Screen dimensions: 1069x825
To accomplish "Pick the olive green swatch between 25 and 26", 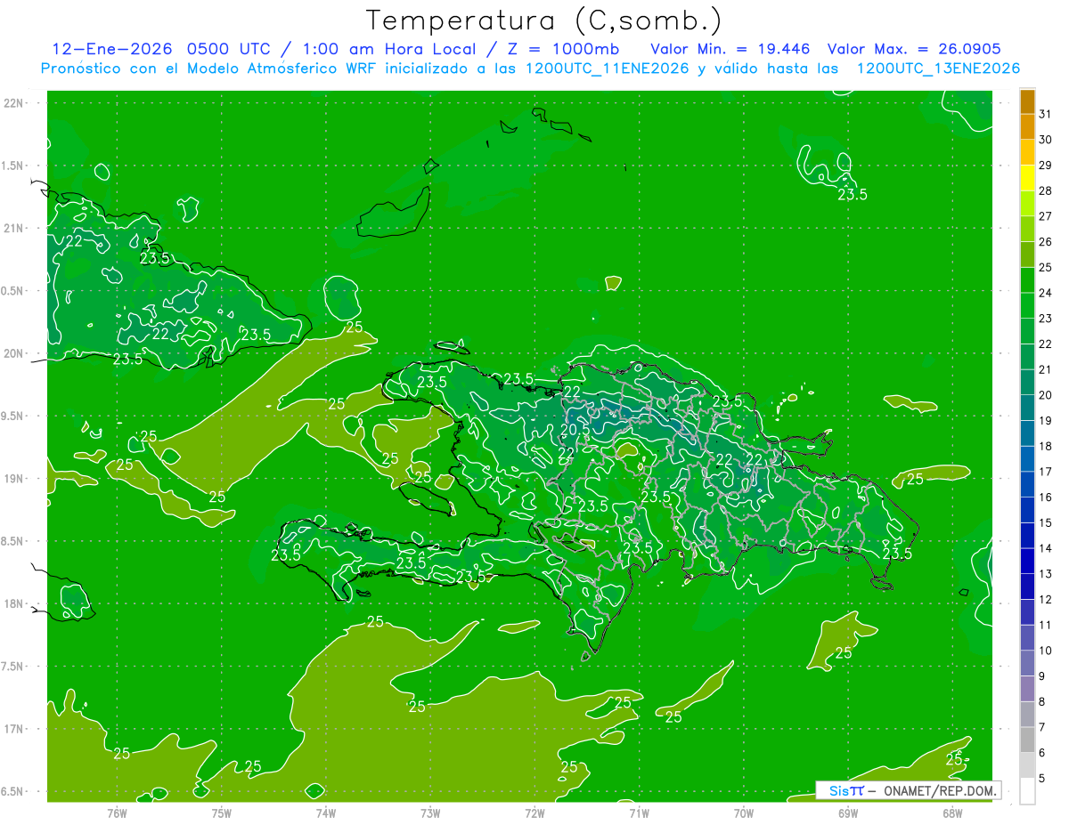I will tap(1027, 255).
